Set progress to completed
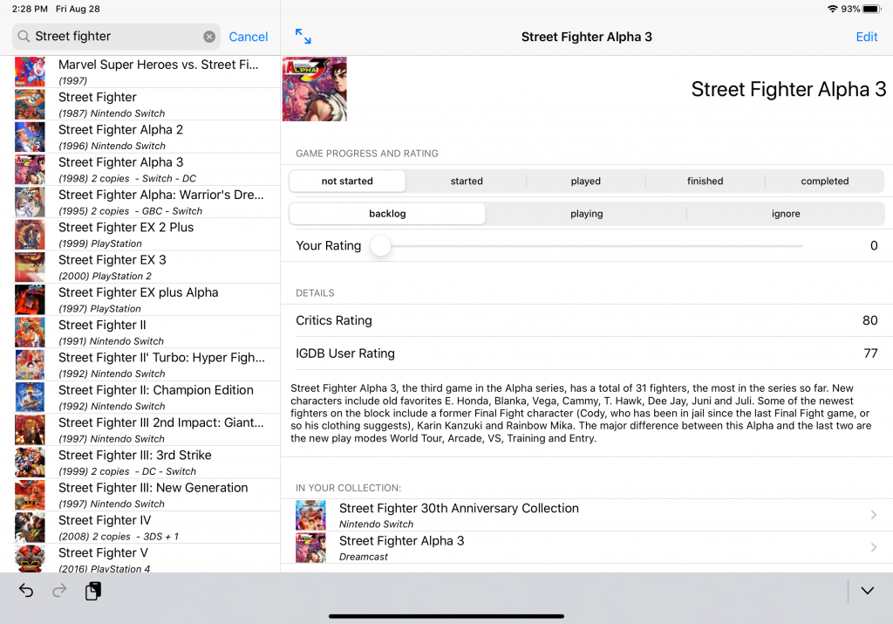The width and height of the screenshot is (893, 624). click(x=825, y=182)
